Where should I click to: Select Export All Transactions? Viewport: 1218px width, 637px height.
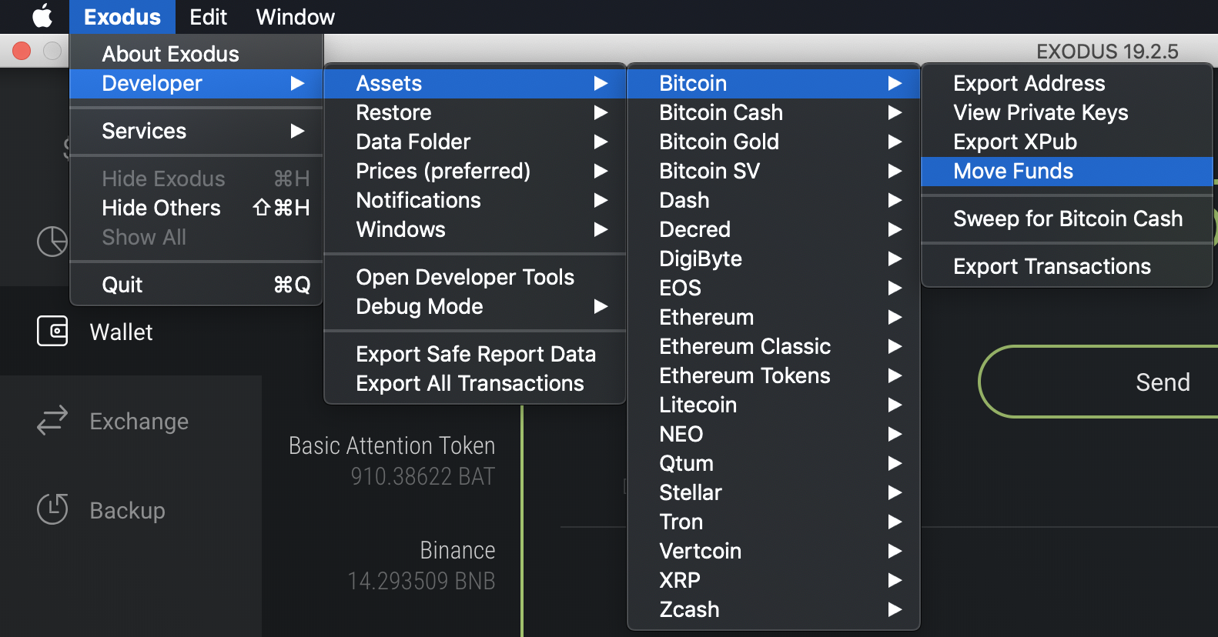click(475, 383)
